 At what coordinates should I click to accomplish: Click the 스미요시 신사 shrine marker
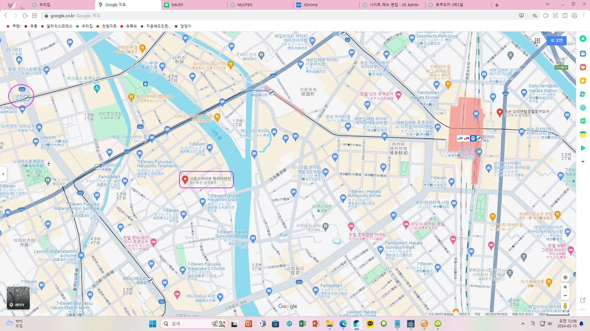coord(326,227)
